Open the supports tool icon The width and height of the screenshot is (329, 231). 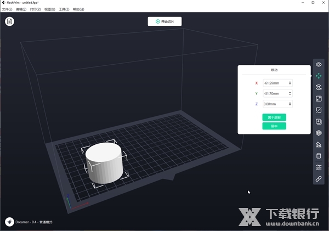(x=319, y=144)
